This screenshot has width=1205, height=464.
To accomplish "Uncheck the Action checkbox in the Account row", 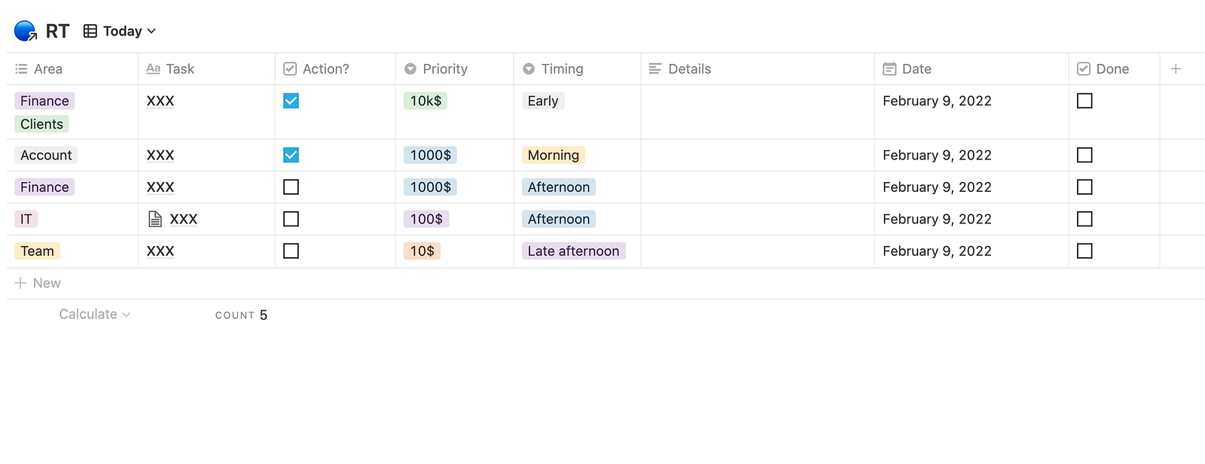I will (291, 155).
